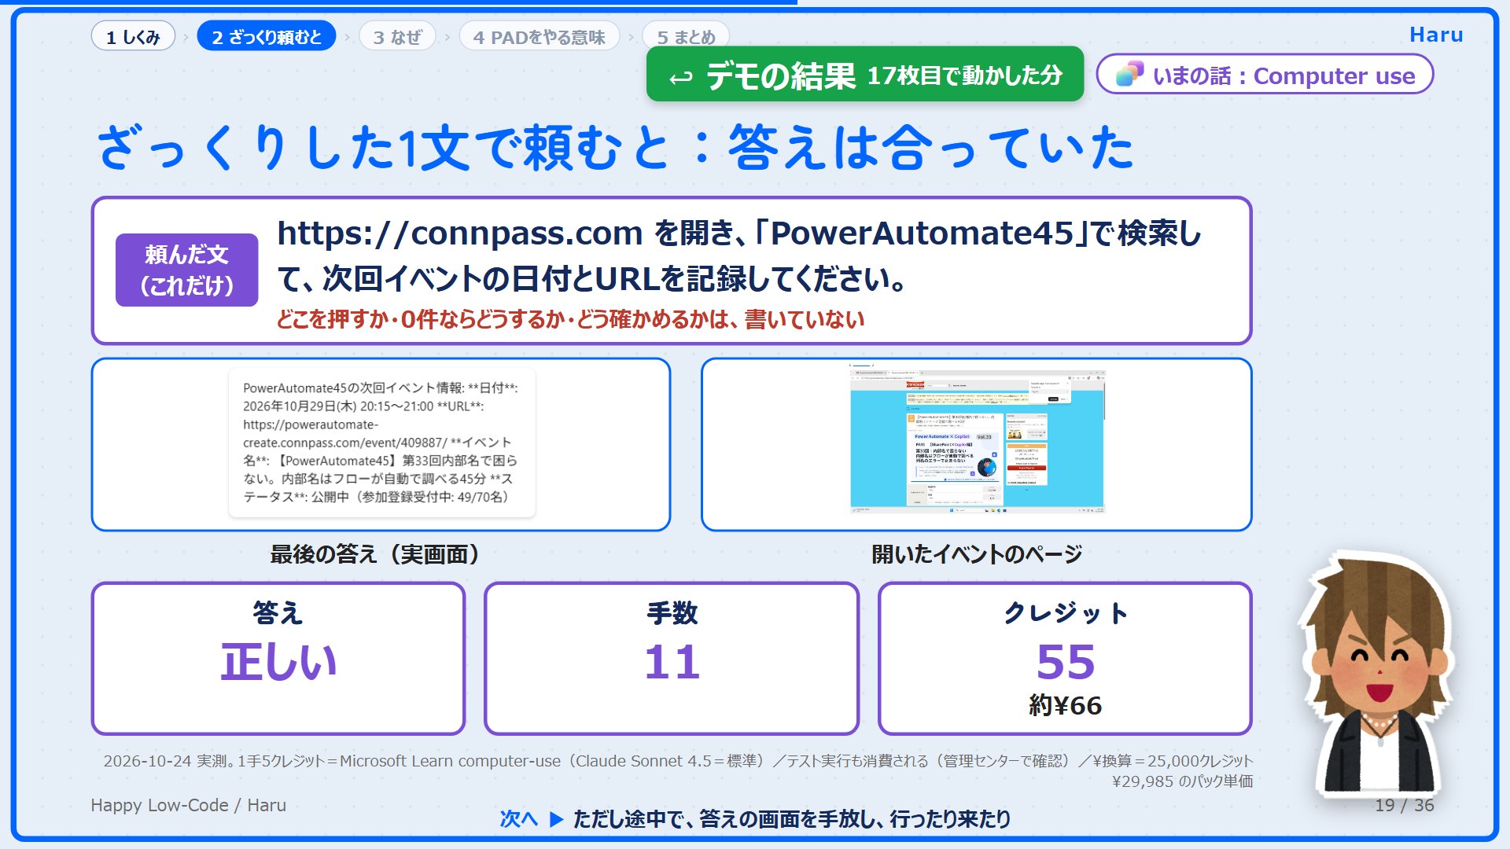Select the '答え 正しい' result card
The image size is (1510, 849).
(x=278, y=659)
